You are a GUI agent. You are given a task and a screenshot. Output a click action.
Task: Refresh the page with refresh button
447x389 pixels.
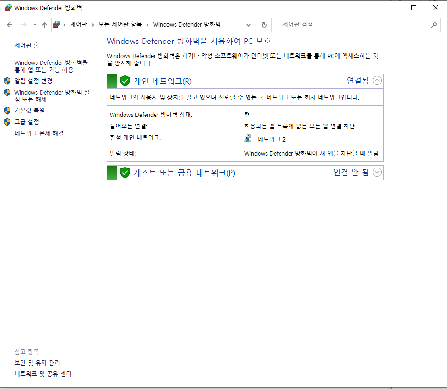[264, 25]
